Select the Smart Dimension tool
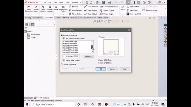Image resolution: width=191 pixels, height=107 pixels. pyautogui.click(x=29, y=9)
